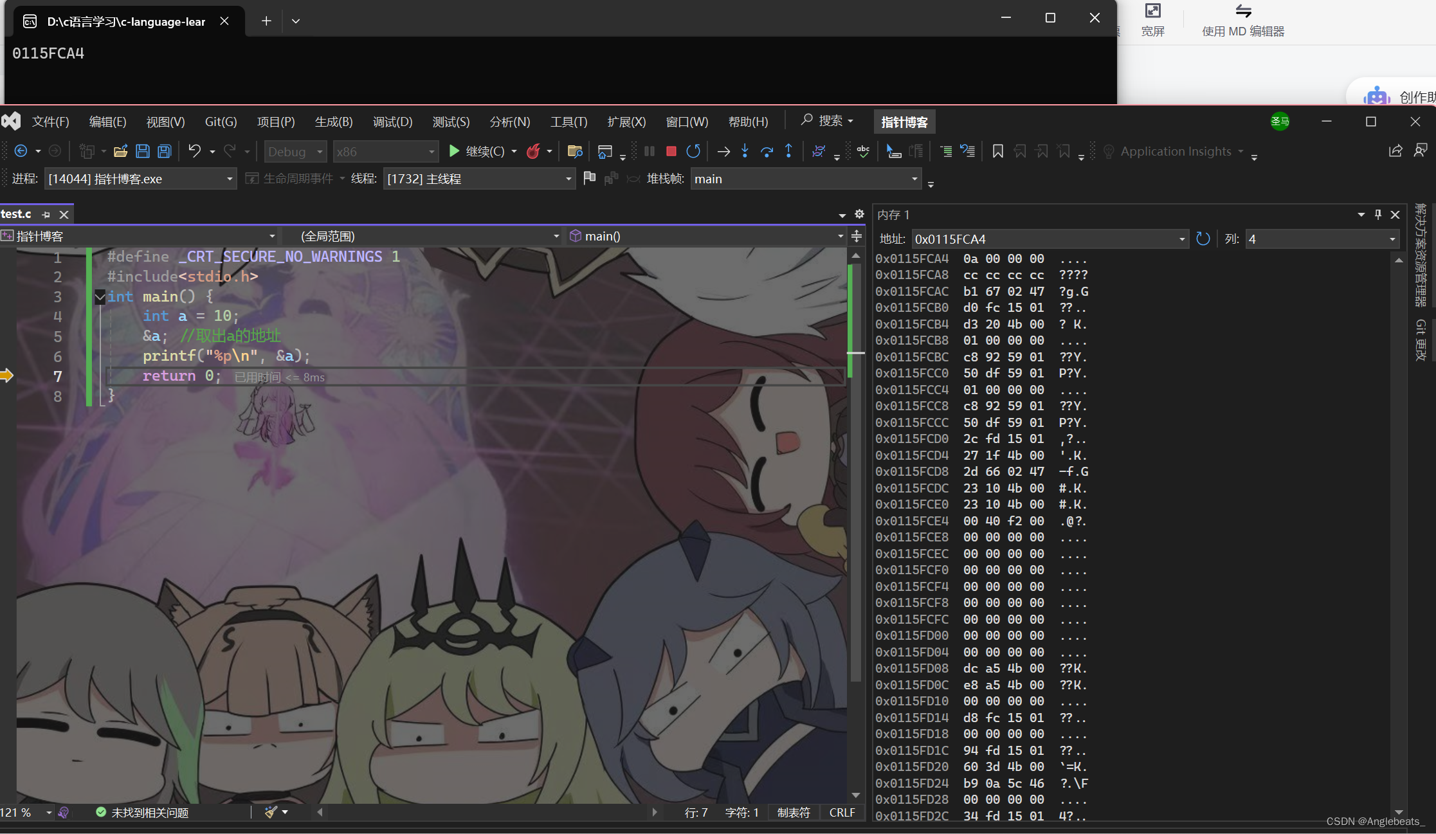Save all files with double-disk icon
The image size is (1436, 834).
(165, 151)
